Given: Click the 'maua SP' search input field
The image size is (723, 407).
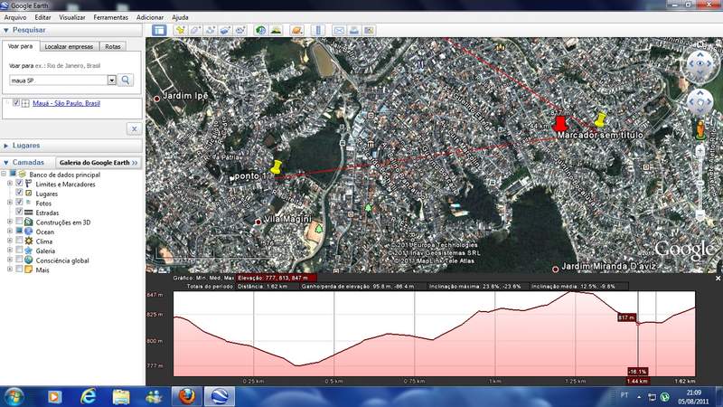Looking at the screenshot, I should click(x=58, y=80).
